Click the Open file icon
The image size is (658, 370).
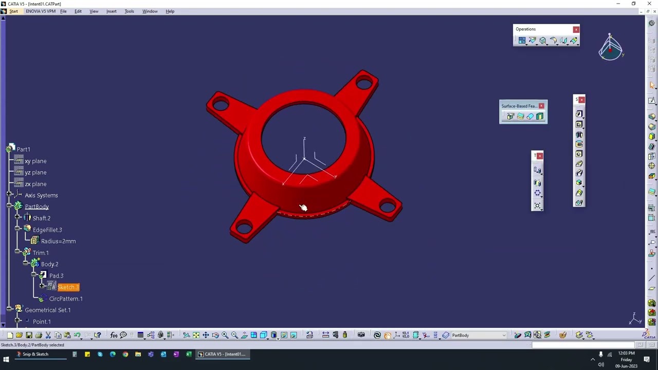click(19, 335)
